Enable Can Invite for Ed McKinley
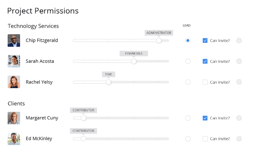 point(205,139)
